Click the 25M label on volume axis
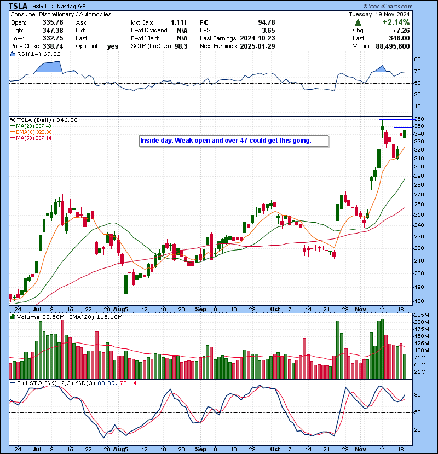Image resolution: width=438 pixels, height=454 pixels. coord(420,372)
